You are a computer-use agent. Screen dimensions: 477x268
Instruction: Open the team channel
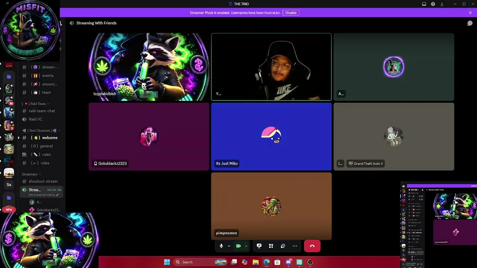tap(41, 92)
